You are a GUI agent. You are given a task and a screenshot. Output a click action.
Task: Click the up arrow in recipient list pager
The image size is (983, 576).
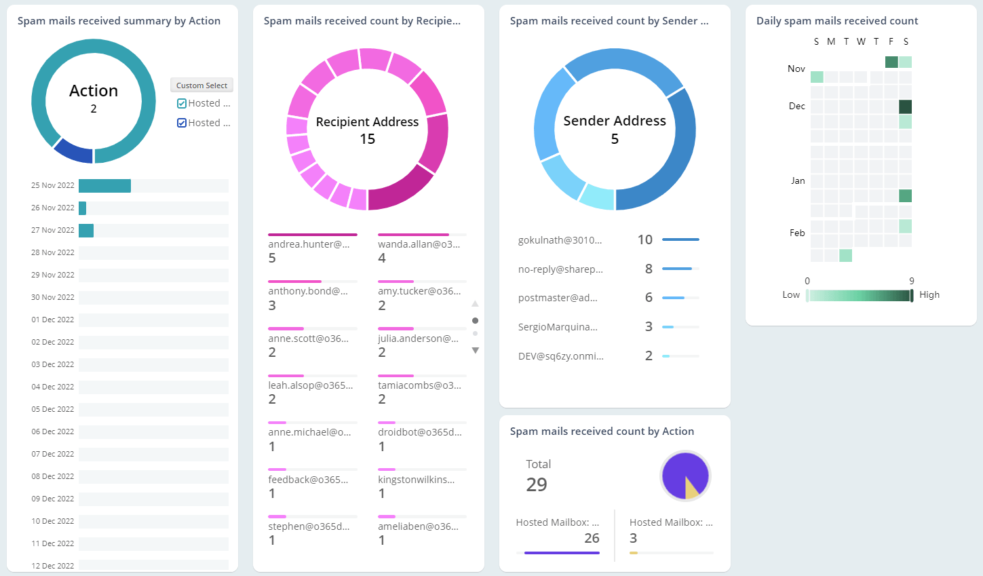pos(476,303)
